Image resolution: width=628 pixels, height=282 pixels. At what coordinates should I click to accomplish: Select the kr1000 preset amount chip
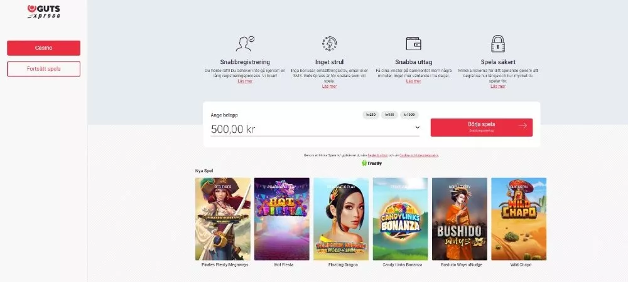[409, 115]
